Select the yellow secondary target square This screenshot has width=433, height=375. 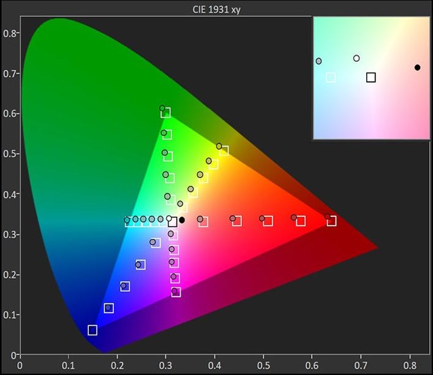pos(224,151)
